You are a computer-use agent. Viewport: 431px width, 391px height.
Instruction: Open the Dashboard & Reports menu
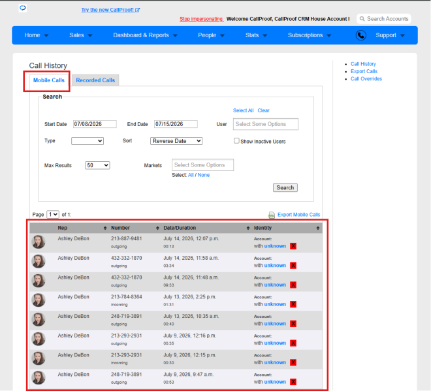click(145, 35)
